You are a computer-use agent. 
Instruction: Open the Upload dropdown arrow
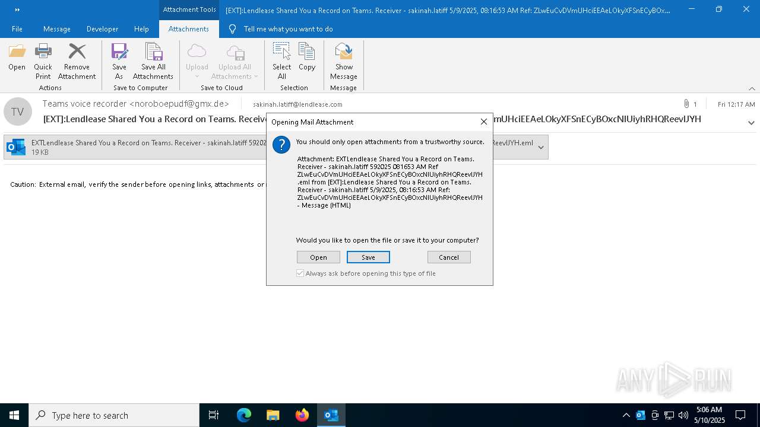(x=197, y=77)
